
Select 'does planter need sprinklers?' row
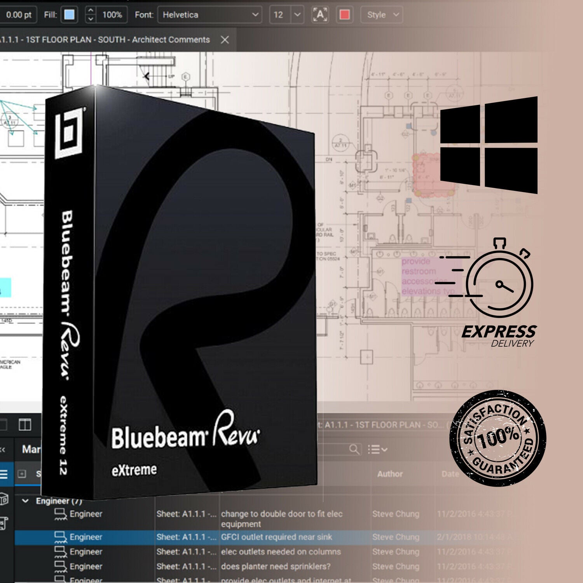[272, 567]
